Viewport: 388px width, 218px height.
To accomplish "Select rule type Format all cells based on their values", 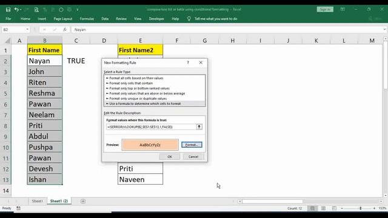I will click(x=155, y=78).
